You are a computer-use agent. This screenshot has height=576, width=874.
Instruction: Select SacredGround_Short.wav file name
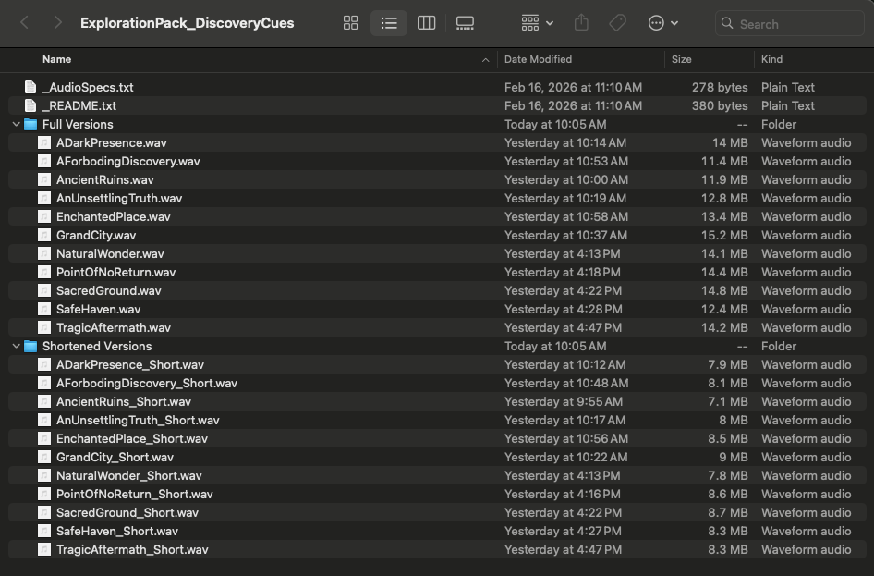click(127, 512)
